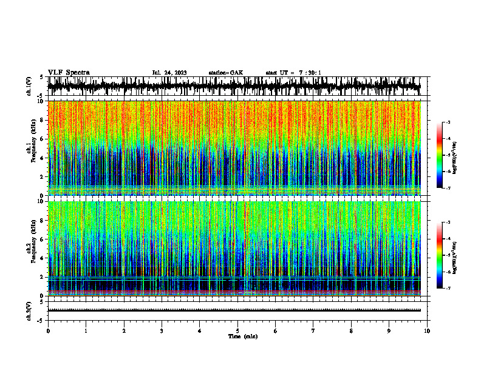The height and width of the screenshot is (371, 481).
Task: Click the ch.2 spectrogram color scale bar
Action: 440,255
